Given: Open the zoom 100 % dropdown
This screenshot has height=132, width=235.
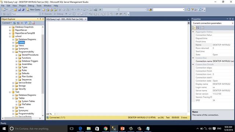Looking at the screenshot, I should coord(55,114).
